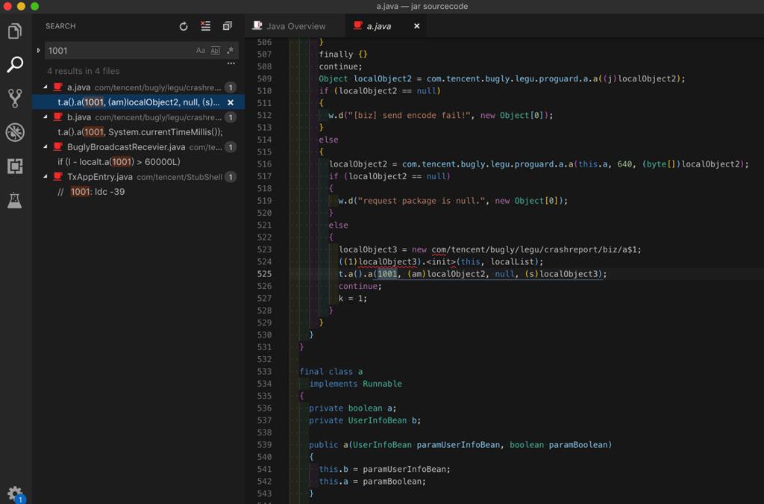
Task: Open the System.currentTimeMillis search match
Action: [x=140, y=132]
